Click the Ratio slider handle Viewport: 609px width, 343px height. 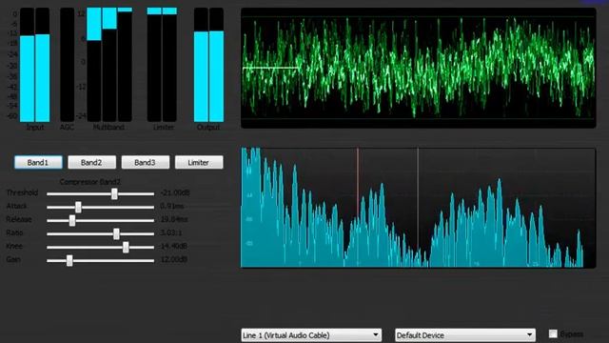click(116, 233)
